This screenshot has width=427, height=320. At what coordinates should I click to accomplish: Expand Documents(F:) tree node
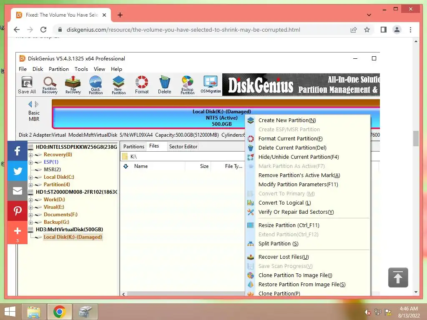[x=30, y=215]
